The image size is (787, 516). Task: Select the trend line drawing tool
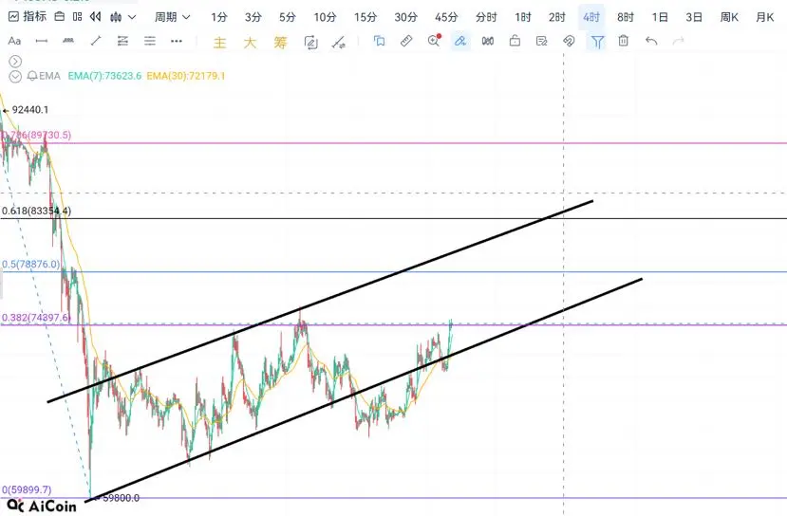(96, 41)
